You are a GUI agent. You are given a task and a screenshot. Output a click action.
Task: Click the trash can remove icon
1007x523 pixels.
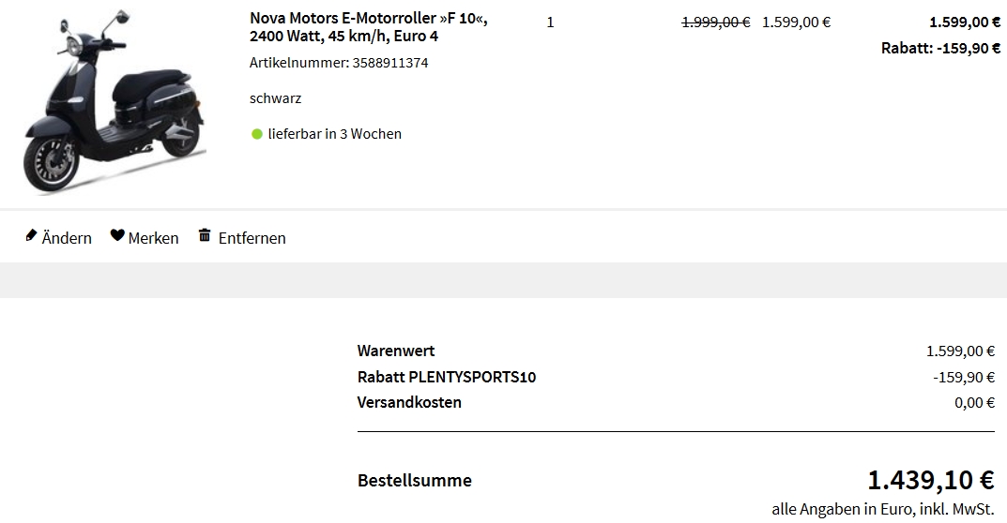(x=205, y=235)
